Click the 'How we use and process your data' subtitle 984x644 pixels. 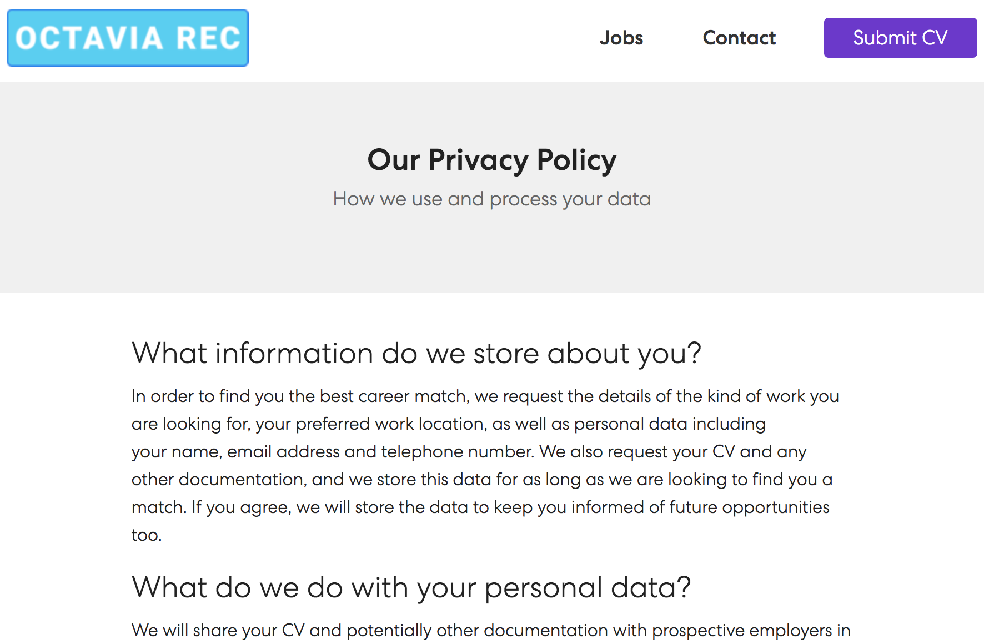pos(492,199)
